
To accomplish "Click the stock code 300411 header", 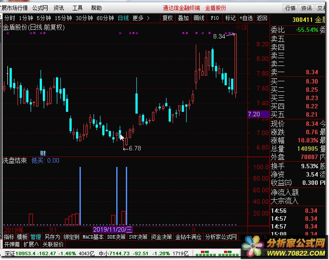I will (302, 20).
